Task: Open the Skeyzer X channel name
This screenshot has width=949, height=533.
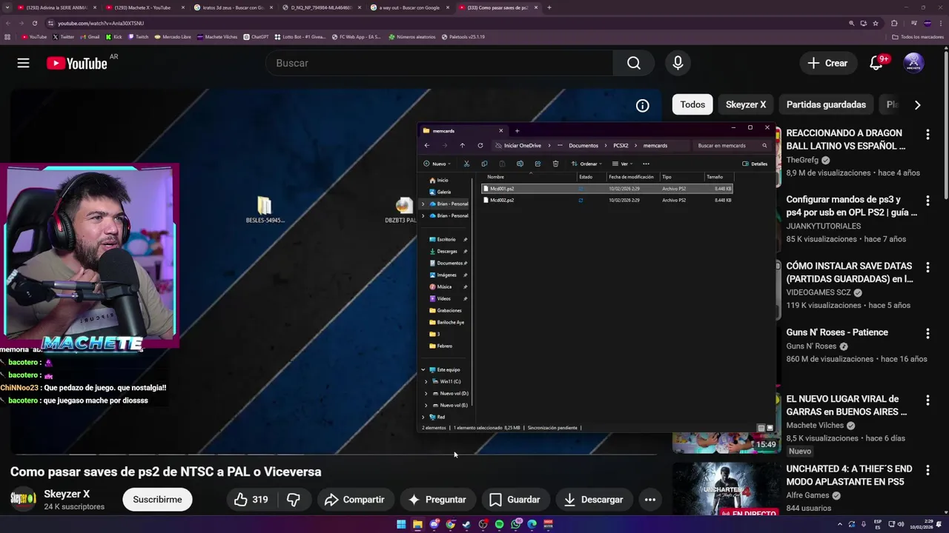Action: 67,495
